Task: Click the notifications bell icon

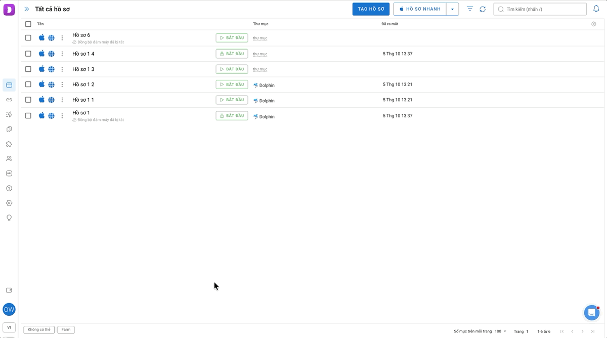Action: pos(596,9)
